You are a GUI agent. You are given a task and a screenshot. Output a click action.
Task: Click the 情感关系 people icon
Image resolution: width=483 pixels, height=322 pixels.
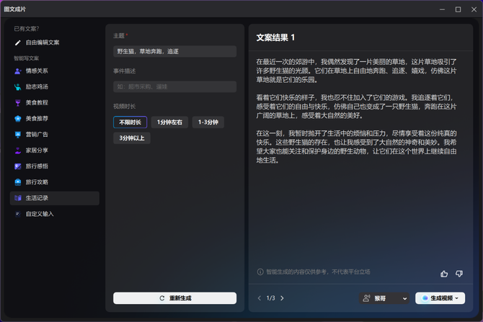coord(18,71)
